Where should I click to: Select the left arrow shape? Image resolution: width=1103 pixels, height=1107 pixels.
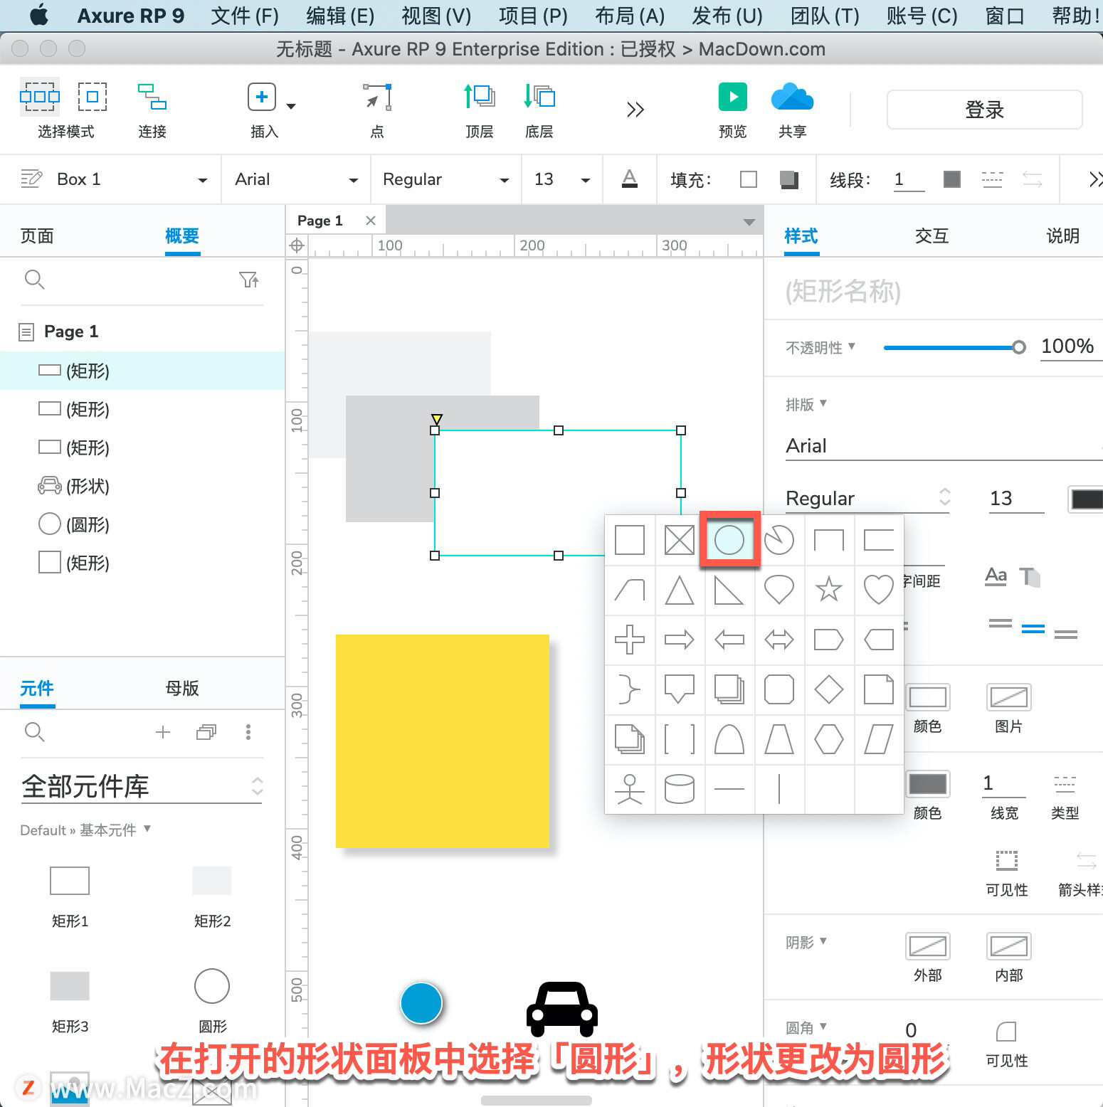coord(729,640)
